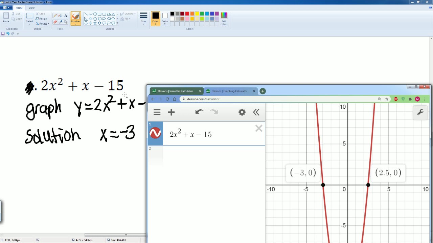Click the Desmos redo arrow
This screenshot has width=433, height=243.
pyautogui.click(x=214, y=112)
